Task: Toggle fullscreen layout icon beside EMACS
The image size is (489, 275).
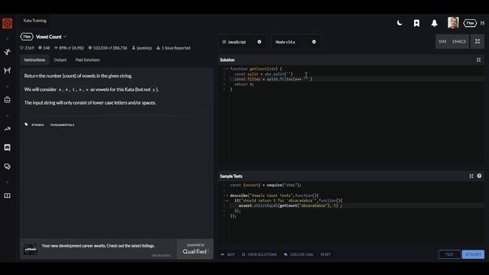Action: point(478,41)
